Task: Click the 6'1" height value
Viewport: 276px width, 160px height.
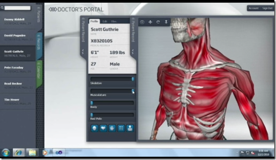Action: [x=95, y=52]
